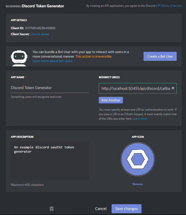This screenshot has height=215, width=186.
Task: Edit the localhost redirect URI field
Action: pos(131,88)
